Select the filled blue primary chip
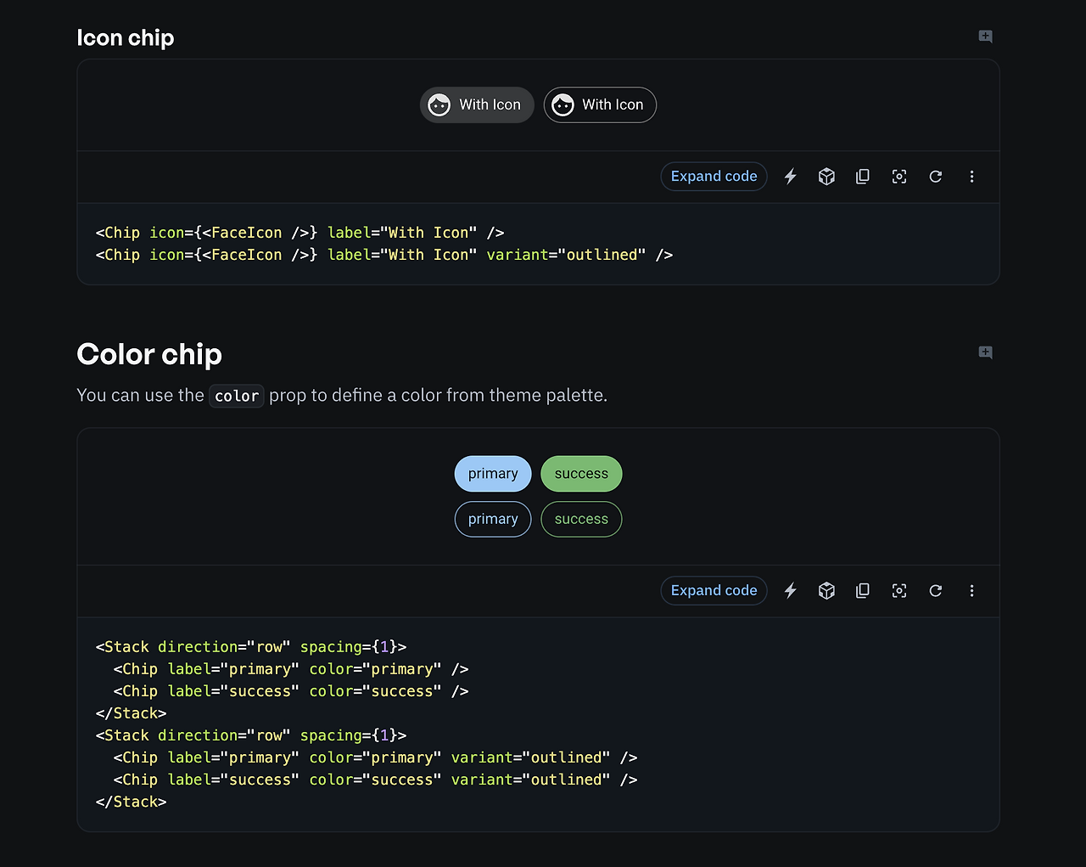This screenshot has width=1086, height=867. point(493,474)
